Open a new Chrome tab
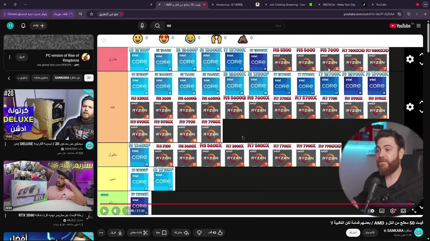The width and height of the screenshot is (430, 241). tap(151, 5)
